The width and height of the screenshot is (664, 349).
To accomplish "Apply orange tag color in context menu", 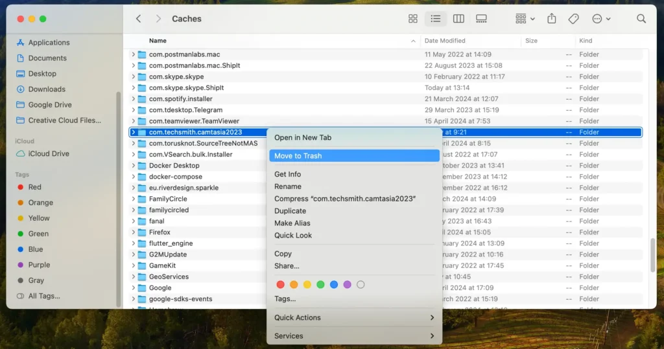I will (294, 285).
